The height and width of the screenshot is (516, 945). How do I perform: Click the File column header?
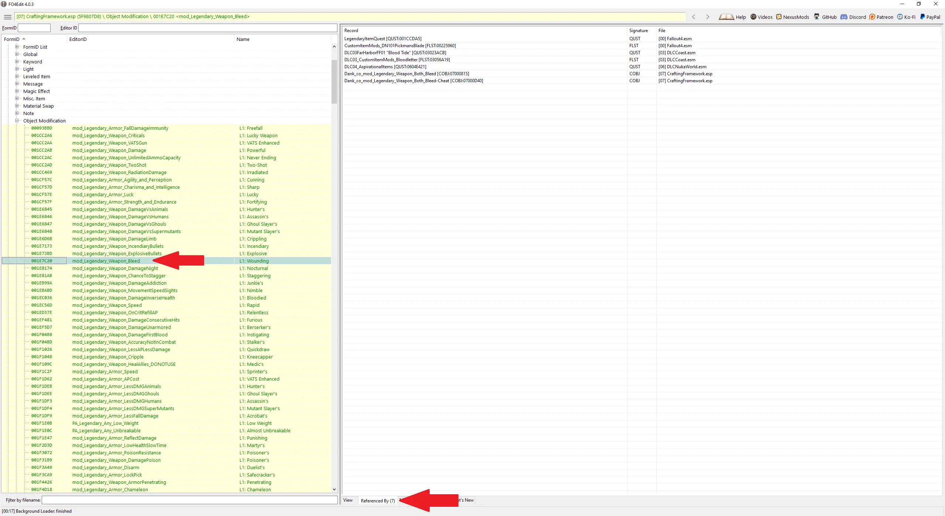pos(798,31)
